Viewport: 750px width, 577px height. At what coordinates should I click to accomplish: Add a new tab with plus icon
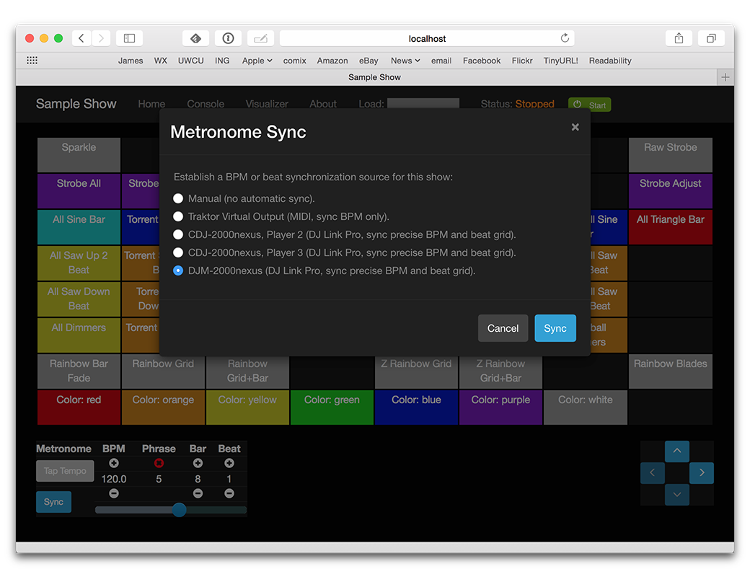[725, 77]
